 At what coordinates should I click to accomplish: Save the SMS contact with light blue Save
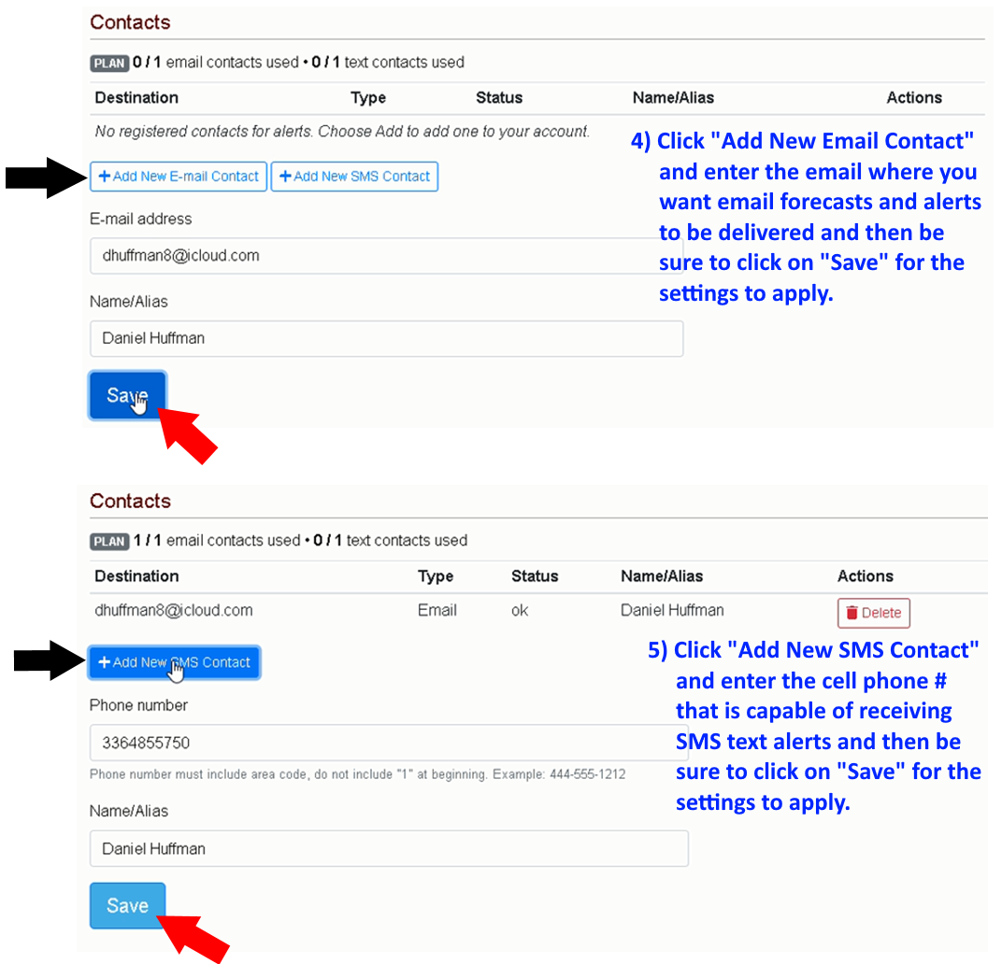[127, 905]
